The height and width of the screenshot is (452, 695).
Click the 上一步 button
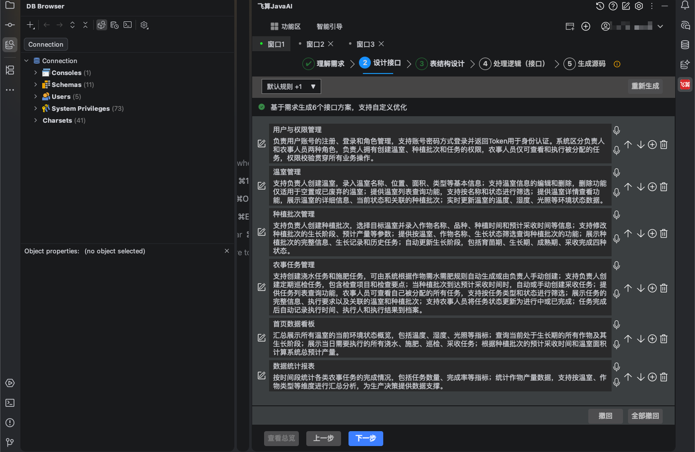point(324,438)
